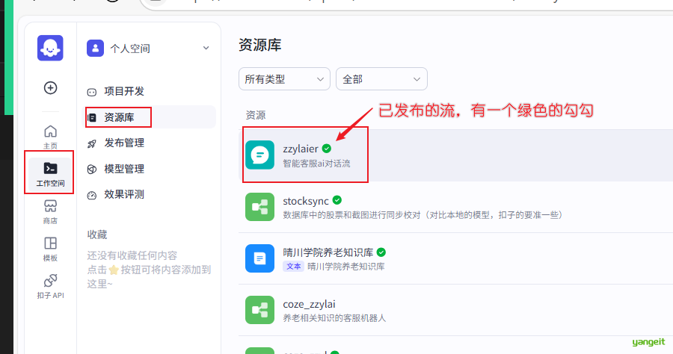Screen dimensions: 673x354
Task: Open the 全部 filter dropdown
Action: pyautogui.click(x=381, y=79)
